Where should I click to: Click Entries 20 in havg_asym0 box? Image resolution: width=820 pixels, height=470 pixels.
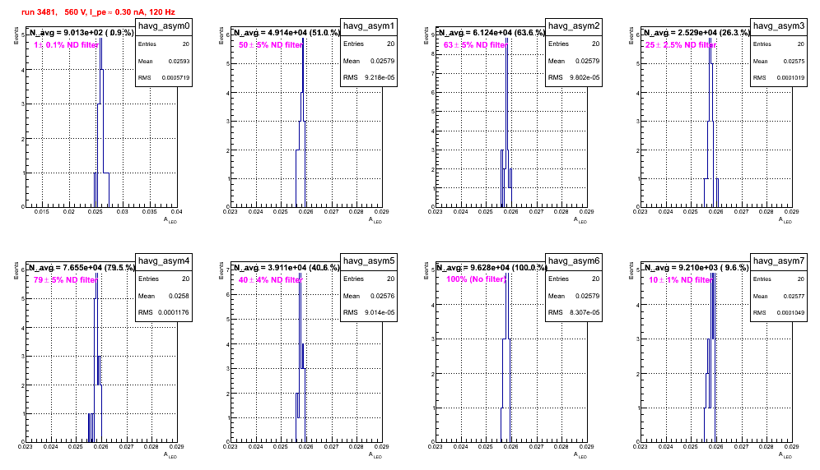point(164,44)
